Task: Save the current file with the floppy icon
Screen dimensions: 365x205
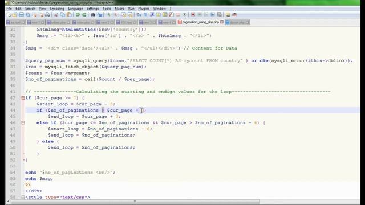Action: coord(21,15)
